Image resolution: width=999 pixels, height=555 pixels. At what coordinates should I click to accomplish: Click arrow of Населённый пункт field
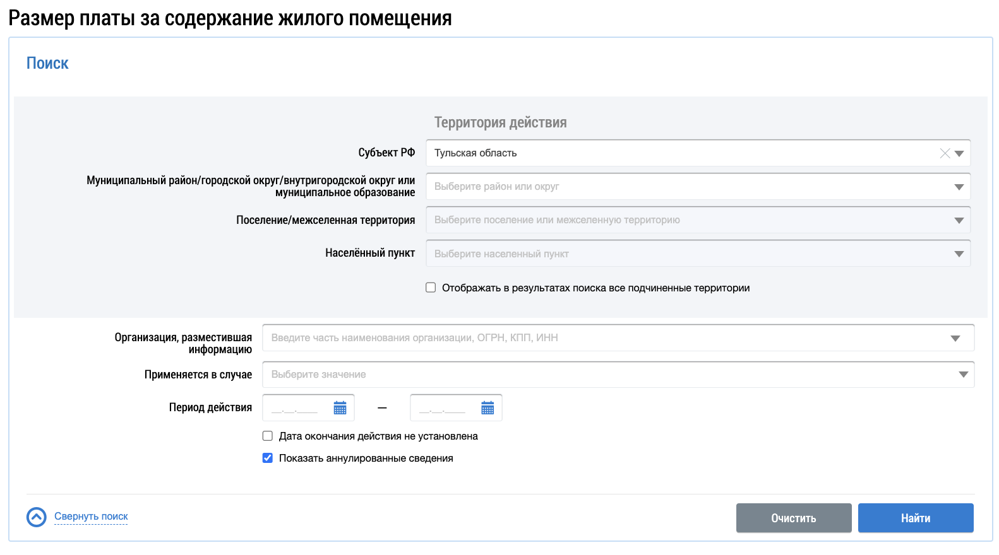tap(959, 254)
